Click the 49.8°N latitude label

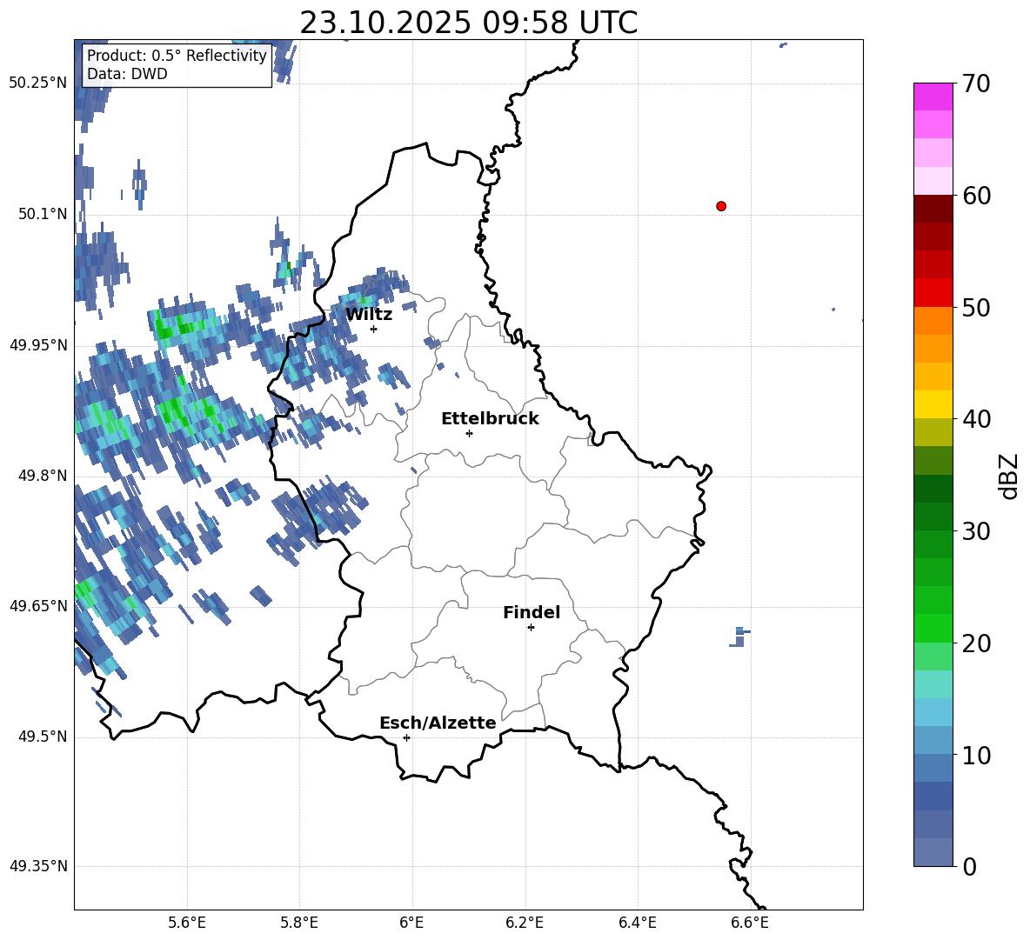tap(43, 476)
